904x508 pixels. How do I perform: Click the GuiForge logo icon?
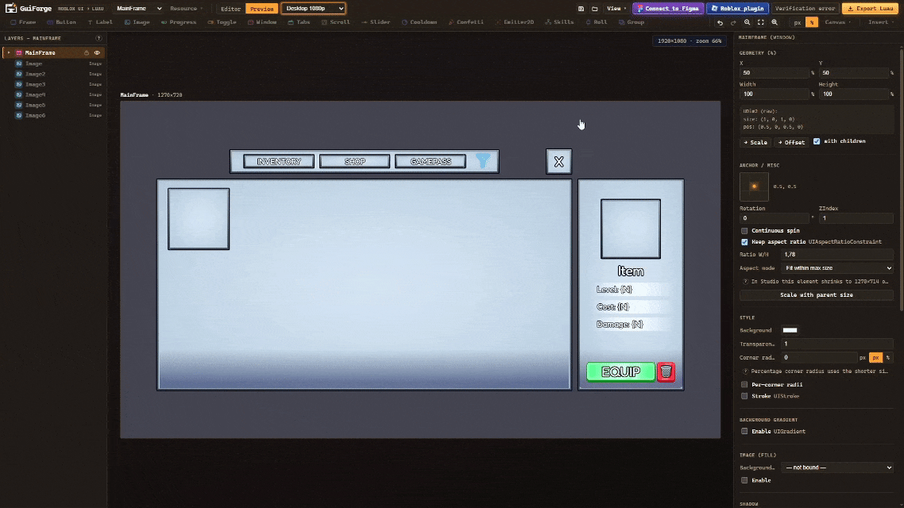click(10, 8)
